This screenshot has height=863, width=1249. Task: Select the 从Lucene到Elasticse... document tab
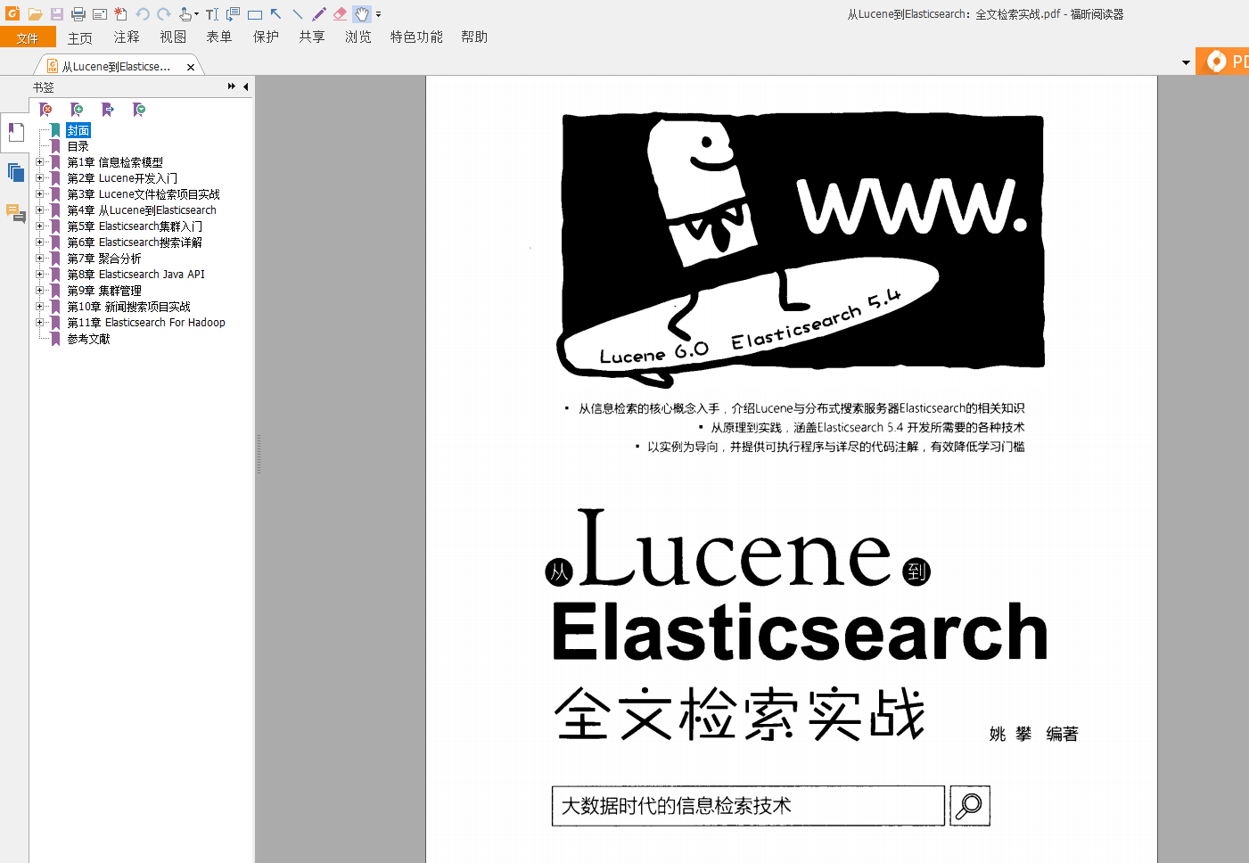click(117, 66)
